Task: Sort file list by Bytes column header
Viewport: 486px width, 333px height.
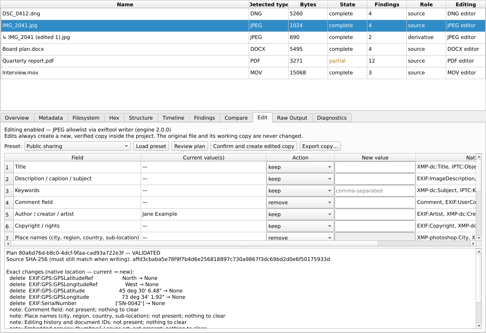Action: tap(308, 4)
